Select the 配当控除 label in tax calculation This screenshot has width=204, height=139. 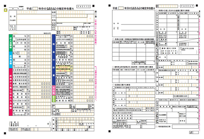(x=63, y=43)
